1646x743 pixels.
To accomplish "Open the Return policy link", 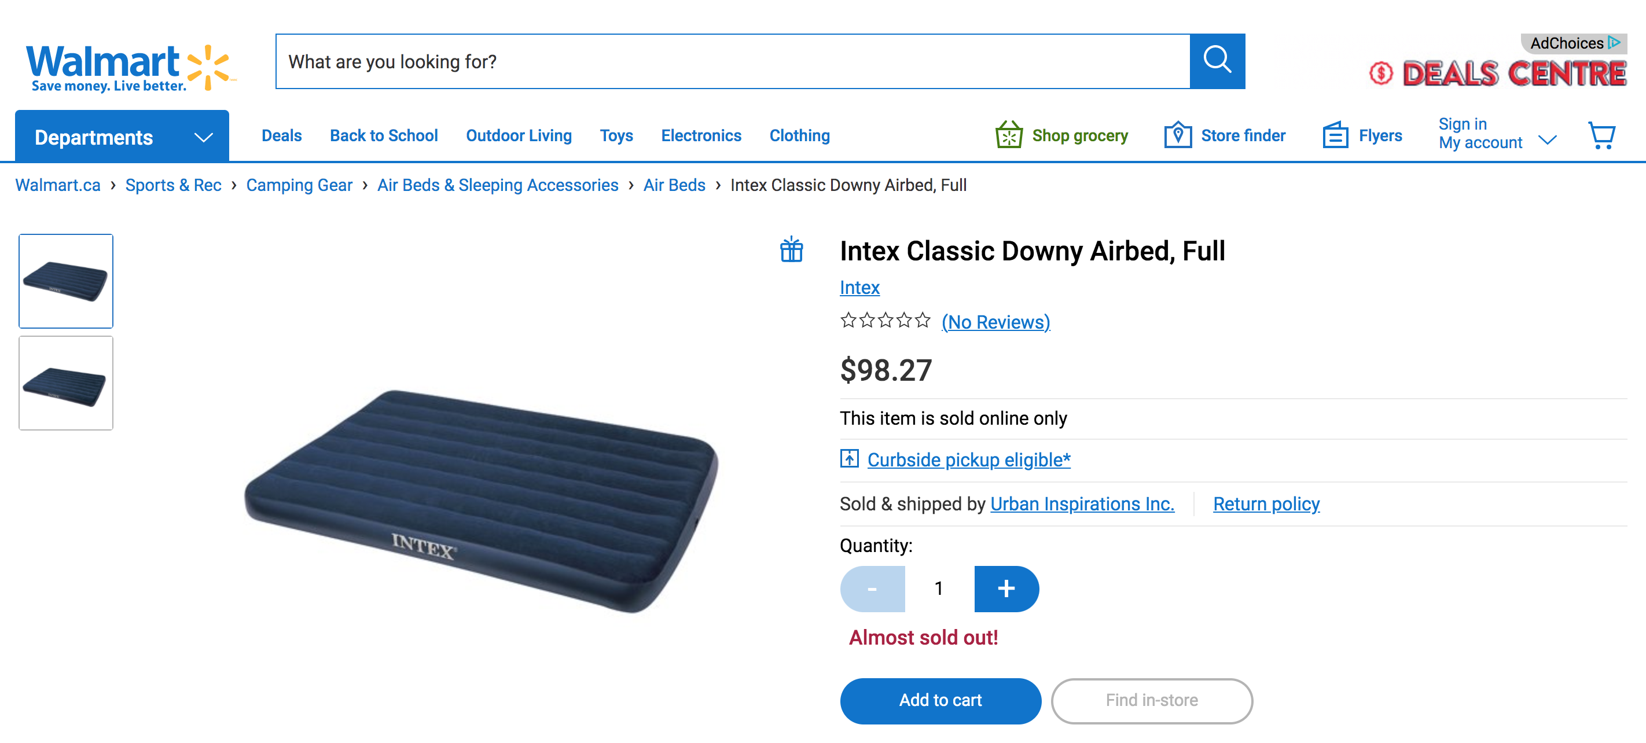I will point(1266,504).
